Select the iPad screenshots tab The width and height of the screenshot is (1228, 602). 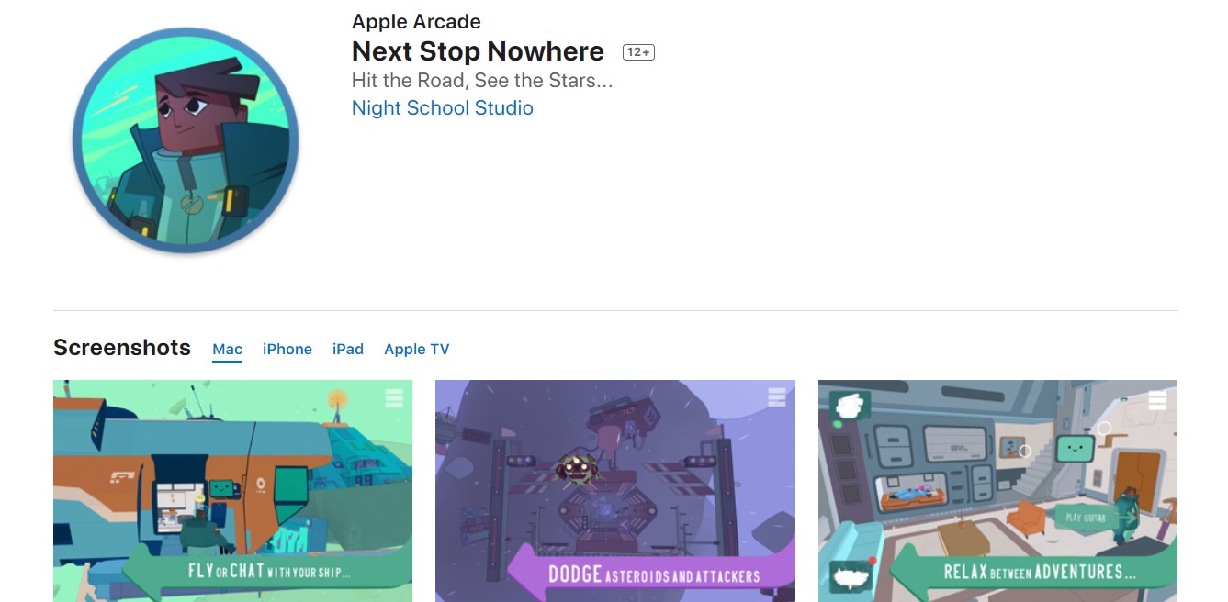348,350
